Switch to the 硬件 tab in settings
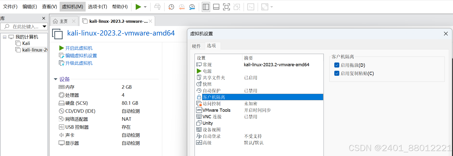 (196, 46)
